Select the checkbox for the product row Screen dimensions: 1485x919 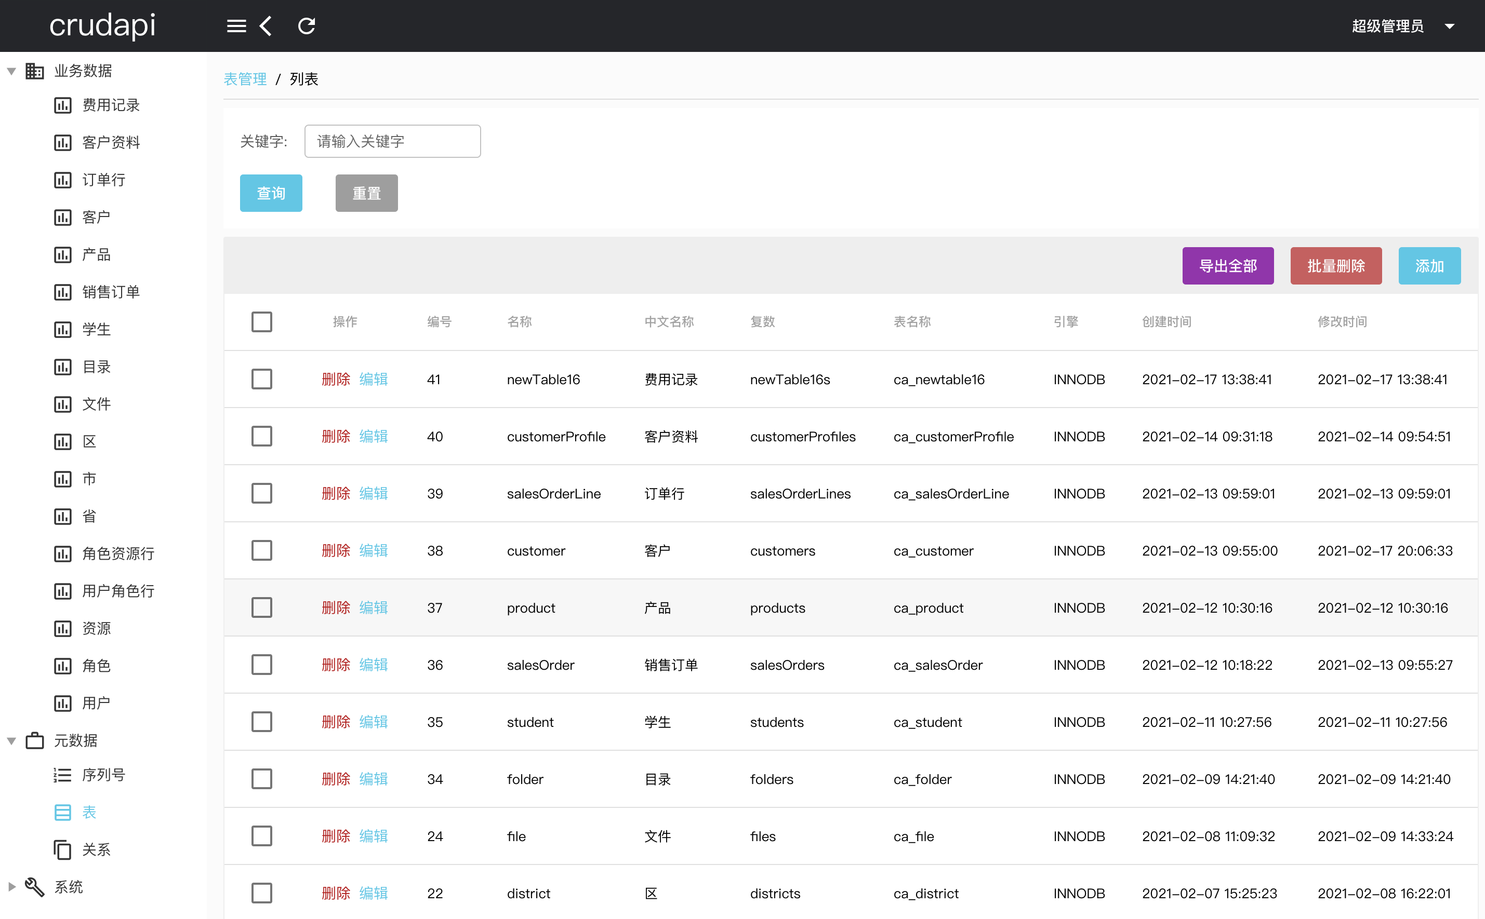point(261,608)
